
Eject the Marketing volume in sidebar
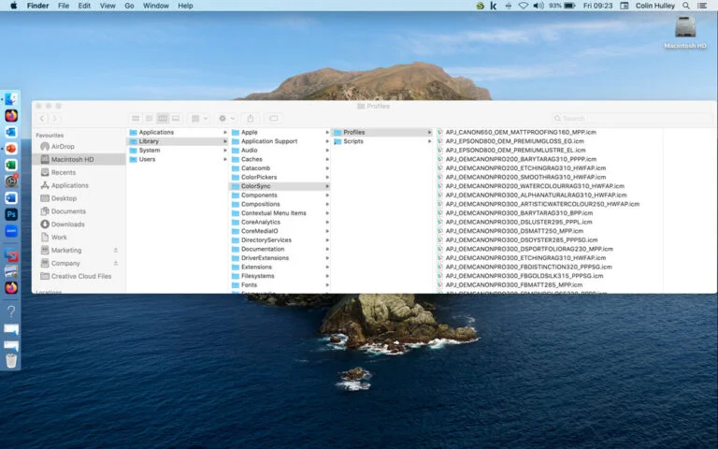click(x=116, y=251)
